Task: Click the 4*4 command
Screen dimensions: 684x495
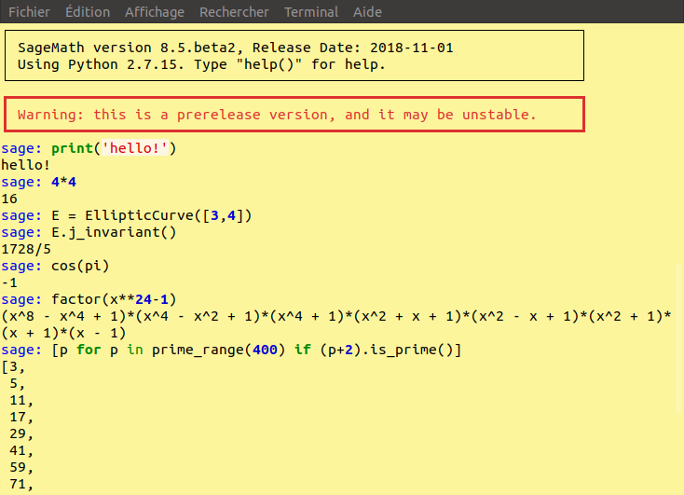Action: point(63,182)
